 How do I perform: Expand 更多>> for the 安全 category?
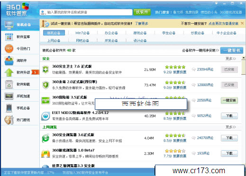pos(230,59)
